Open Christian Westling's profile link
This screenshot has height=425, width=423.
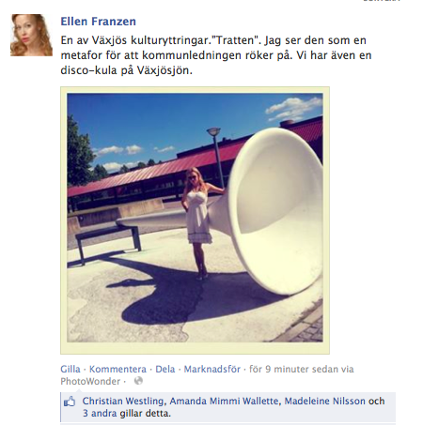(123, 401)
